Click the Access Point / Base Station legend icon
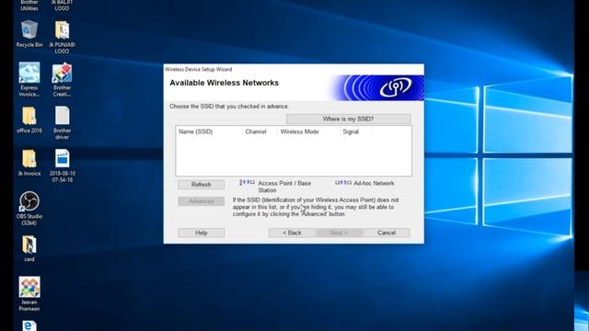 coord(247,183)
